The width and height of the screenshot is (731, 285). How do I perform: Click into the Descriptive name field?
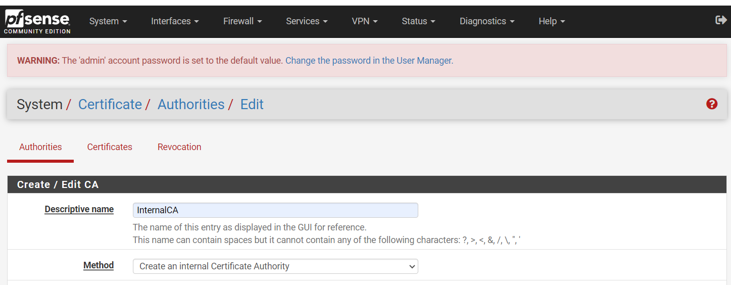click(x=275, y=210)
